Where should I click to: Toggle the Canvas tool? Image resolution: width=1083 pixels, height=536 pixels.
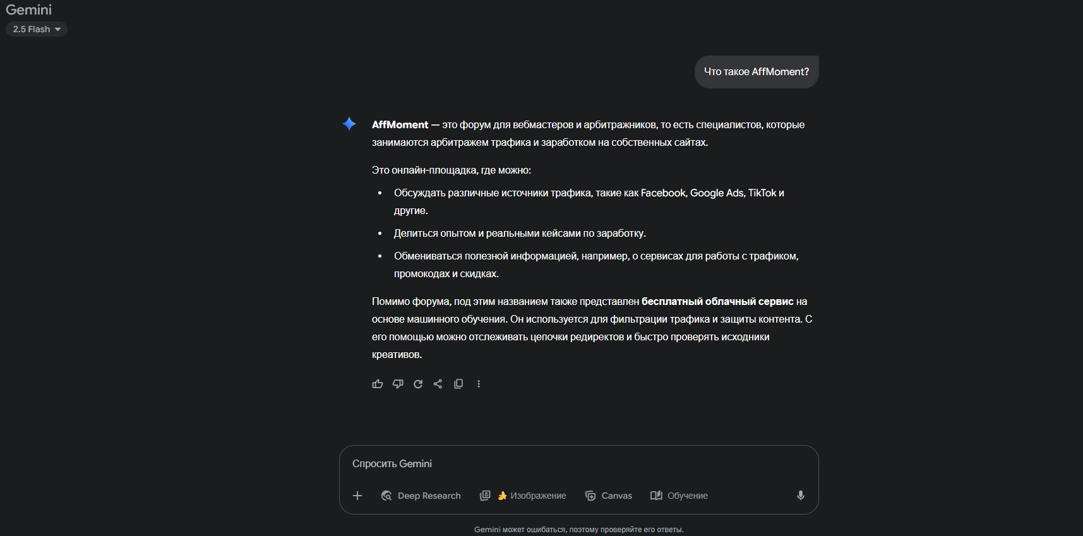tap(609, 496)
